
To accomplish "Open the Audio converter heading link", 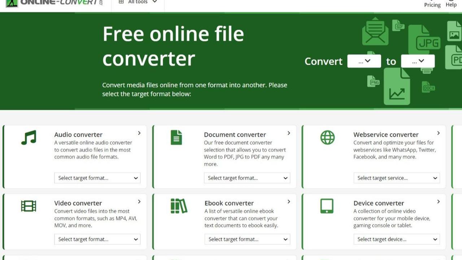I will coord(78,134).
